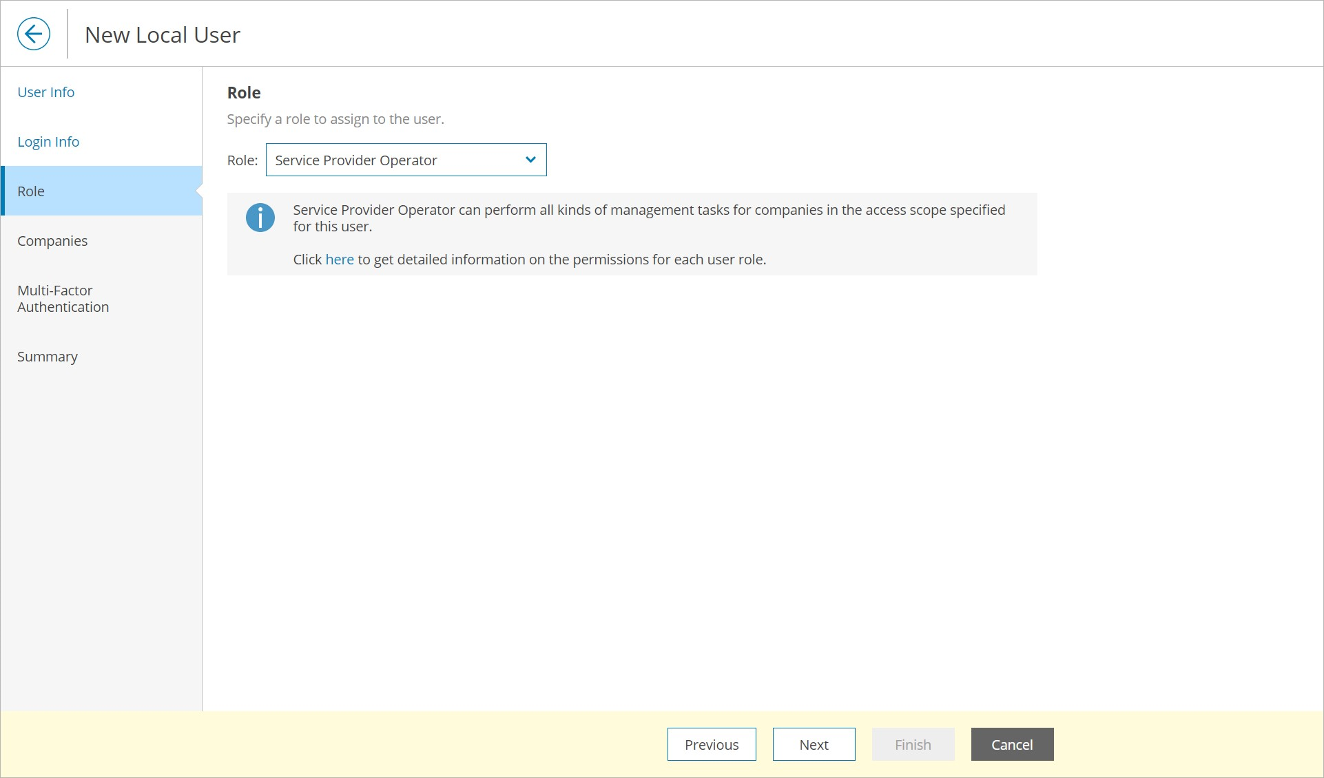Click the blue information icon
This screenshot has height=778, width=1324.
click(260, 218)
